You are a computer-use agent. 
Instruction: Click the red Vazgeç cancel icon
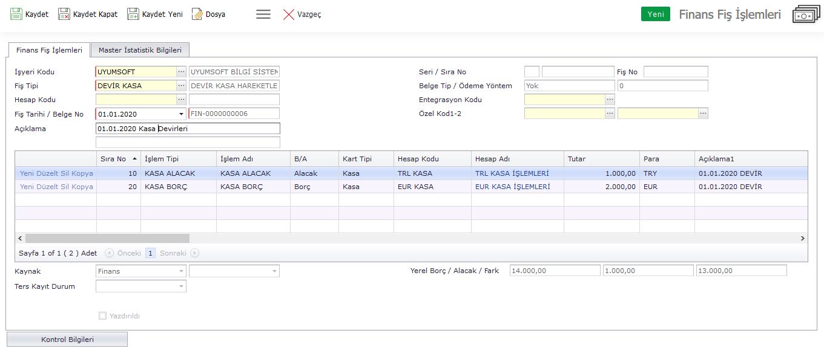[289, 14]
